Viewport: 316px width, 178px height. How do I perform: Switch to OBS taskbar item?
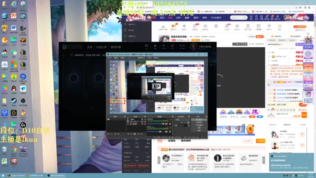[55, 176]
